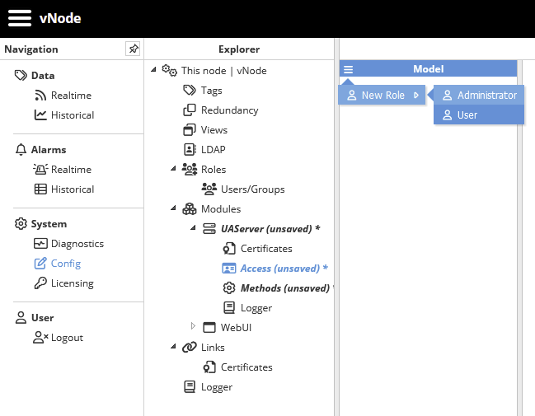
Task: Collapse the UAServer module node
Action: coord(194,229)
